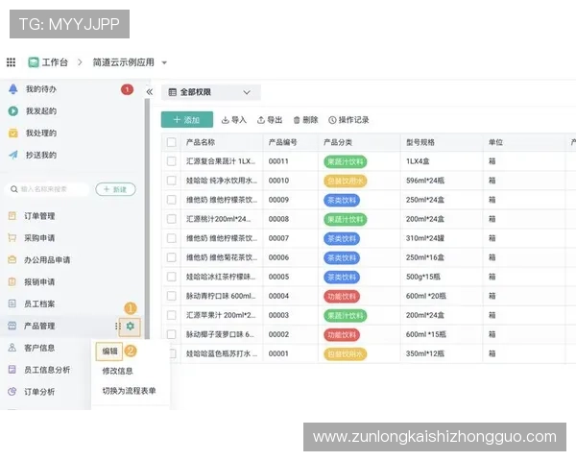Check the row 00005 checkbox

pos(172,277)
